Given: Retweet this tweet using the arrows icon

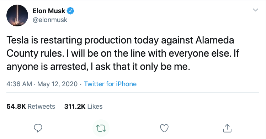Looking at the screenshot, I should click(101, 128).
